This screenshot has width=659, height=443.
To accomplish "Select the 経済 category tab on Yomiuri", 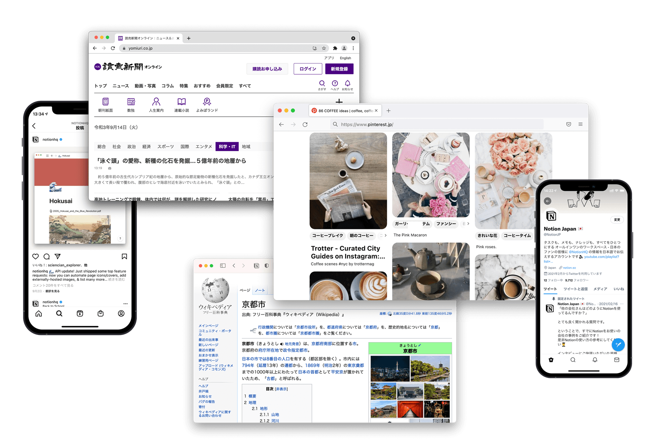I will [147, 146].
